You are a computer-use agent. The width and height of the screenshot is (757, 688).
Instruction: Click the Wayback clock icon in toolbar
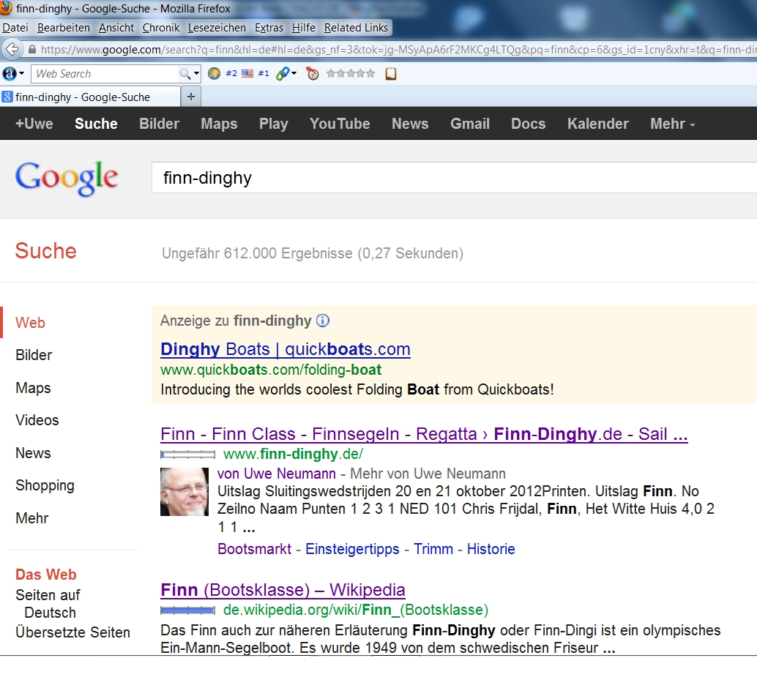point(313,73)
